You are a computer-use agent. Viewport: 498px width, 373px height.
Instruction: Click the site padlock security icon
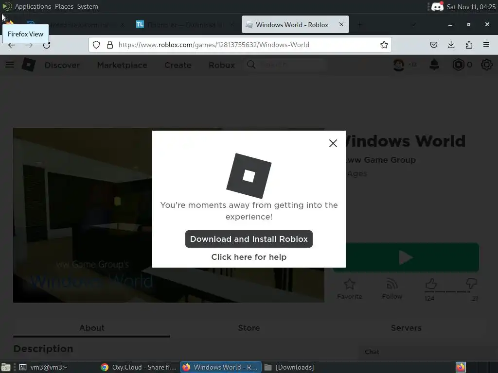(x=110, y=45)
